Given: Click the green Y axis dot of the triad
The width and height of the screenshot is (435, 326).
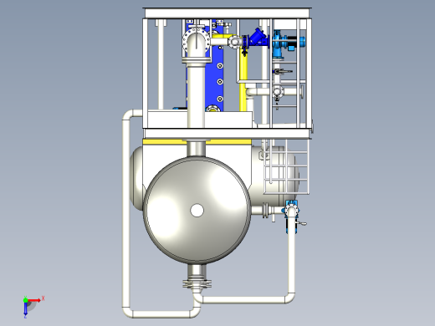Looking at the screenshot, I should pyautogui.click(x=25, y=300).
